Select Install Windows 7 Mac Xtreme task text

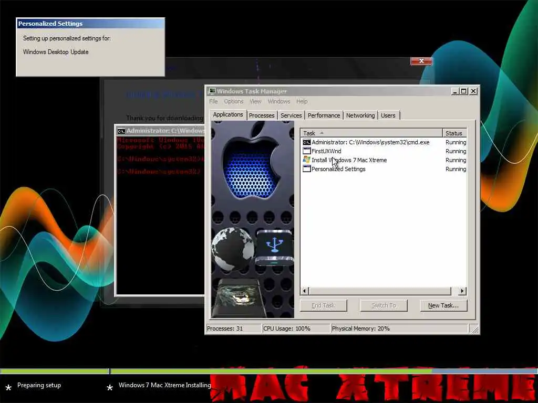point(349,160)
